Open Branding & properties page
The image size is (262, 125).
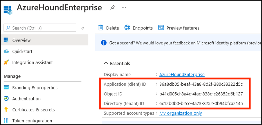[x=35, y=88]
